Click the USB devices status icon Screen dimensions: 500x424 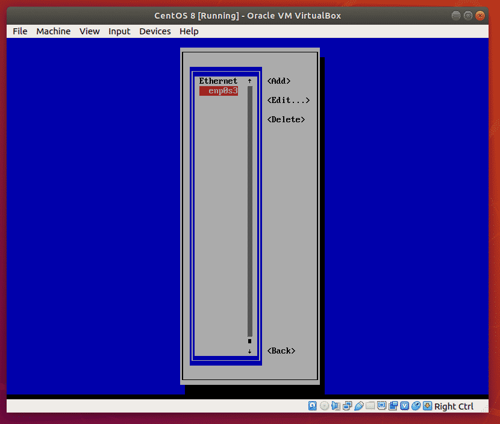tap(358, 406)
